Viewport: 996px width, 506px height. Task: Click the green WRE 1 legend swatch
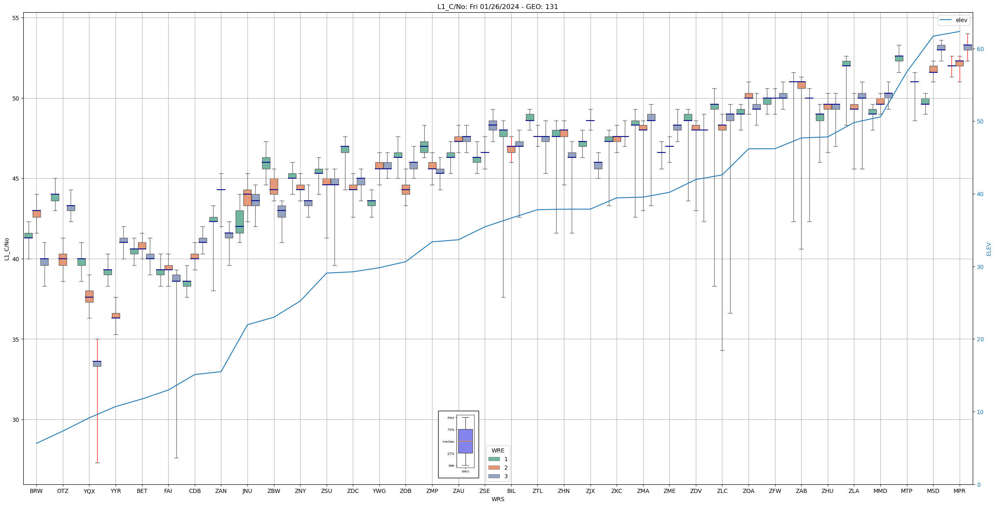[x=494, y=459]
